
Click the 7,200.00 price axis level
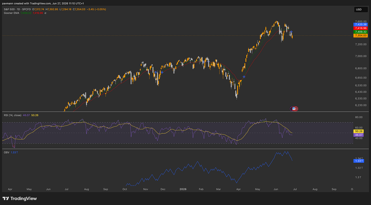coord(361,44)
